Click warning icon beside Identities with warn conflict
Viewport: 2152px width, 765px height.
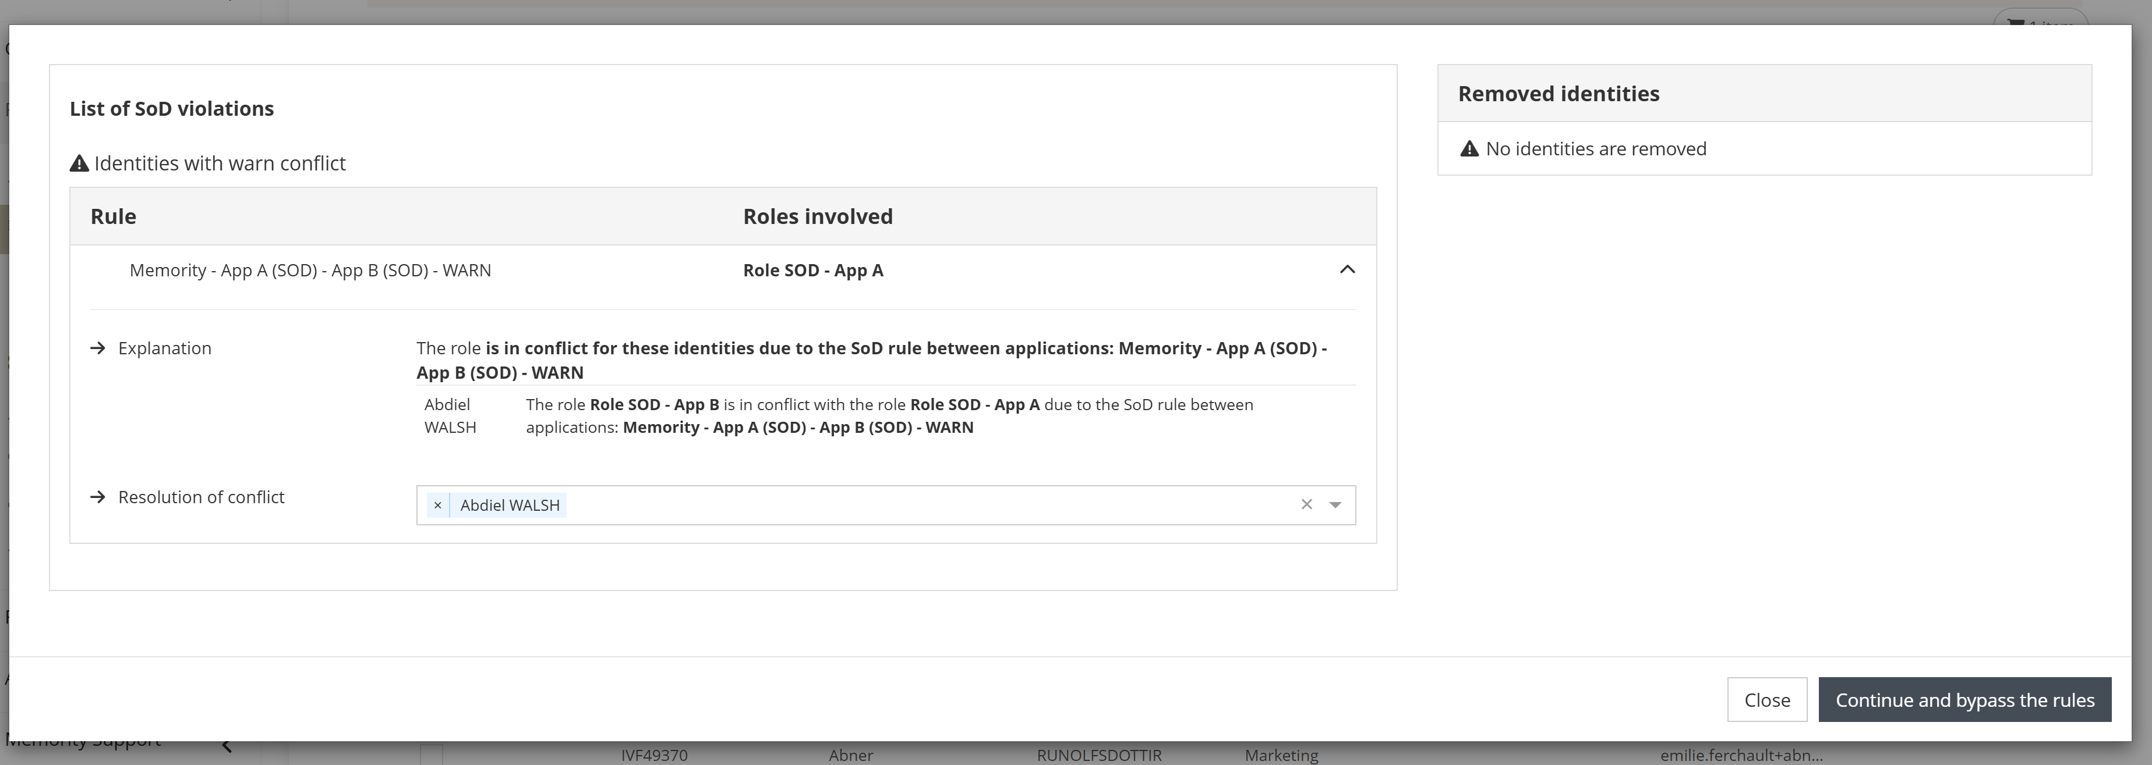point(79,163)
